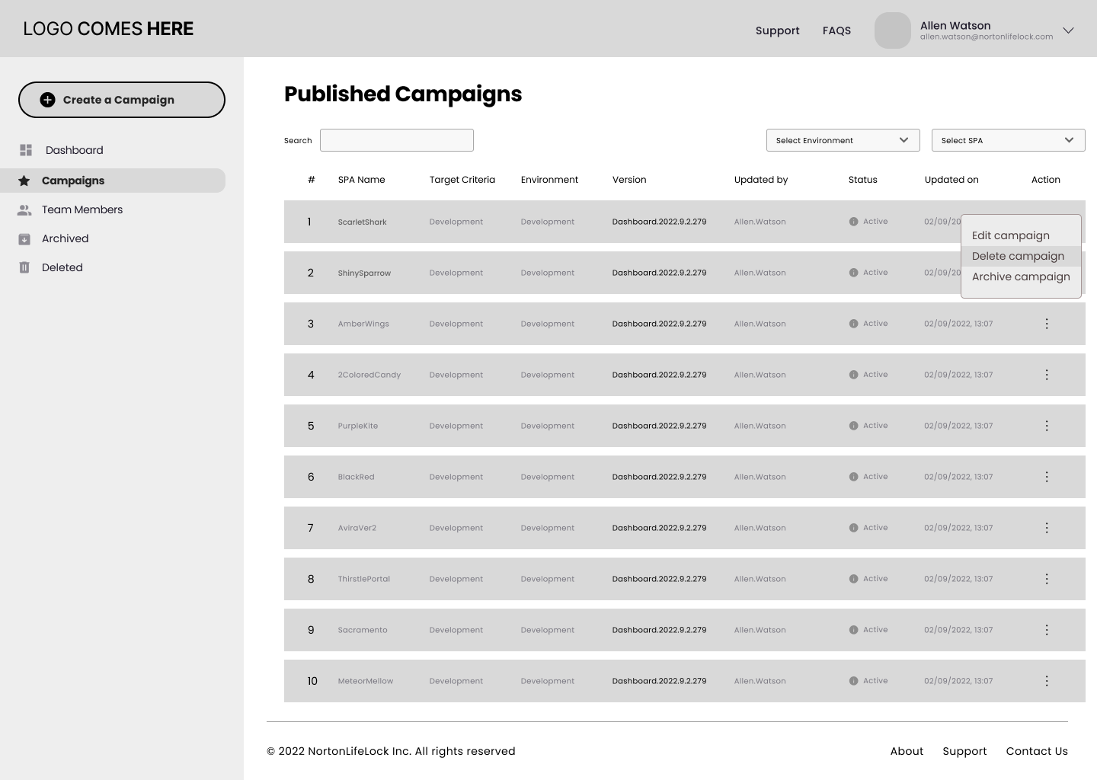
Task: Click the plus icon in Create a Campaign
Action: [47, 100]
